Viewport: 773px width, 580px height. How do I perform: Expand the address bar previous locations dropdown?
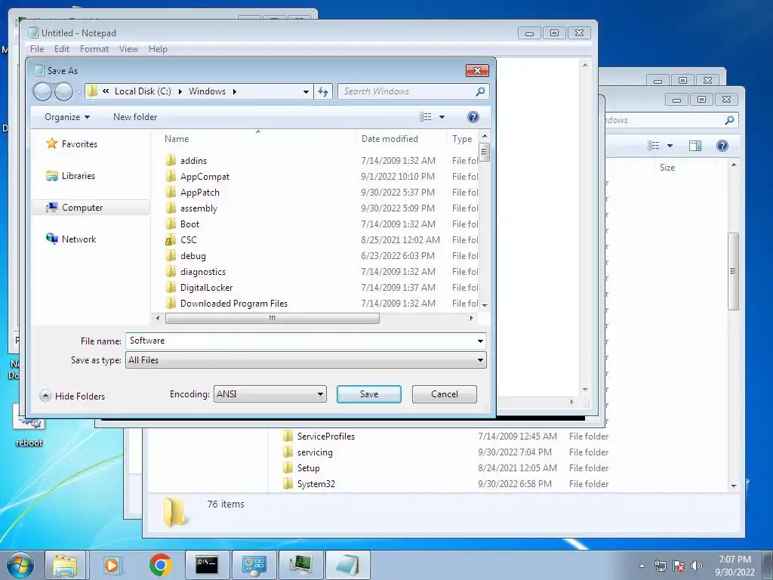tap(306, 91)
